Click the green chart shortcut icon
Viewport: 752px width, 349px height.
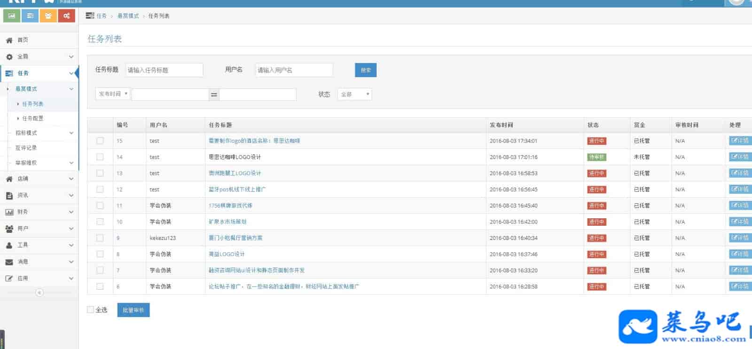pyautogui.click(x=12, y=16)
